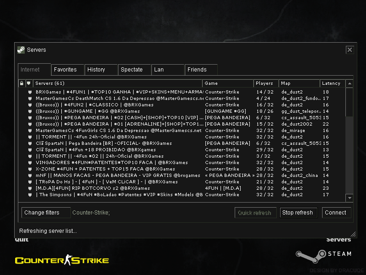Click shield icon of ((Bruxos)) #GUNGAME row
The width and height of the screenshot is (366, 275).
click(30, 111)
